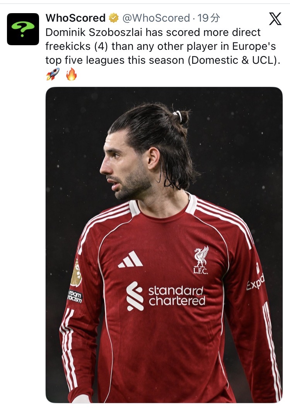290x410 pixels.
Task: Open the @WhoScored handle link
Action: 156,18
